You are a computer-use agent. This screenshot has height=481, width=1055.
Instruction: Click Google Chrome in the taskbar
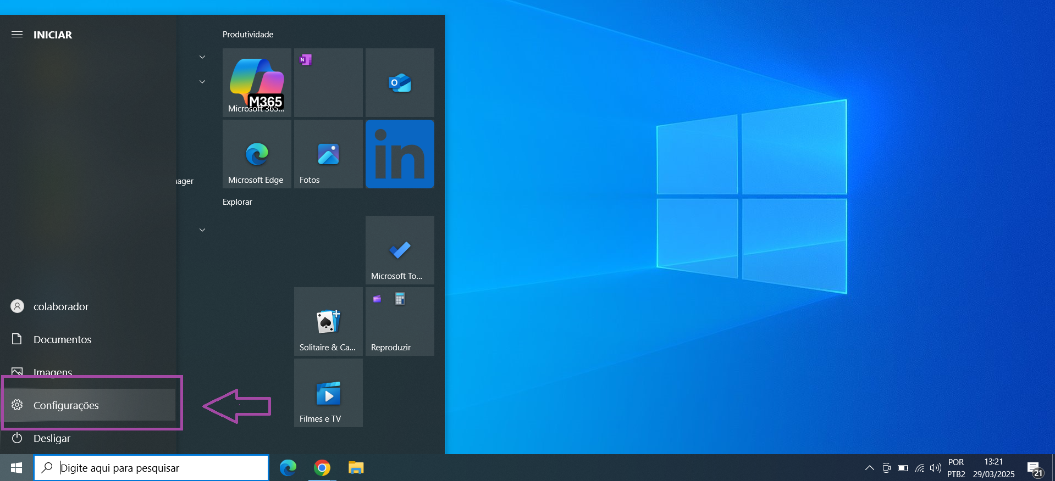point(322,468)
